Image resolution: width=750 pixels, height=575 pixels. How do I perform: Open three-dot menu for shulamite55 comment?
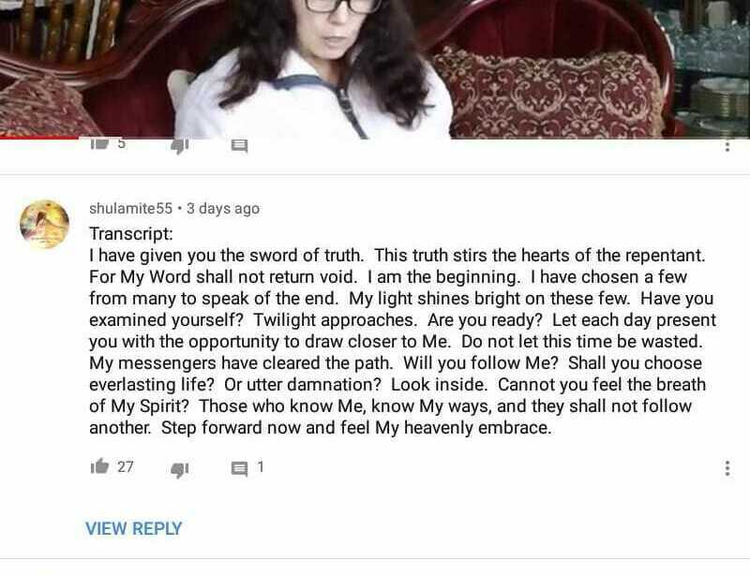click(727, 468)
